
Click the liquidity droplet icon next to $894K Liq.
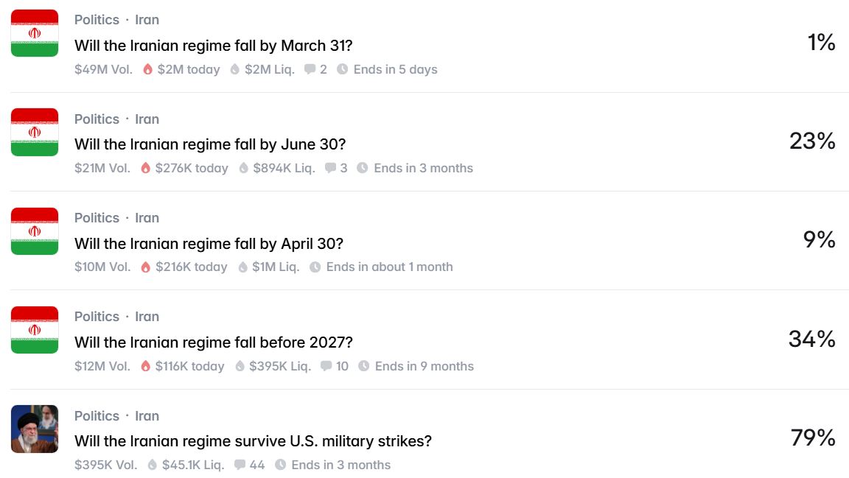tap(243, 168)
